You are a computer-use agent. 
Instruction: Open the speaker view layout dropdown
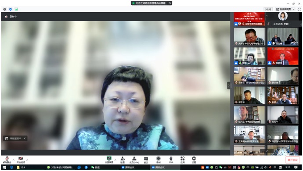[285, 9]
